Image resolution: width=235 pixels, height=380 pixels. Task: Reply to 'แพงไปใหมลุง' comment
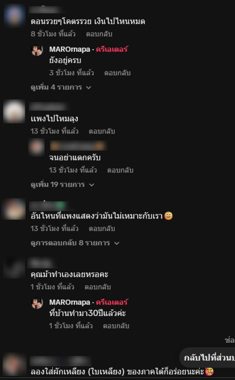[x=102, y=131]
